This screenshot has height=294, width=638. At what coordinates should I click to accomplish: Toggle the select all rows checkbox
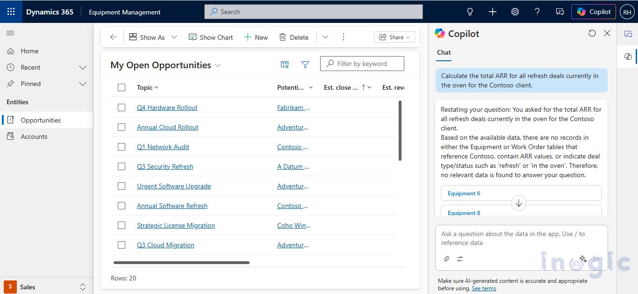click(122, 87)
